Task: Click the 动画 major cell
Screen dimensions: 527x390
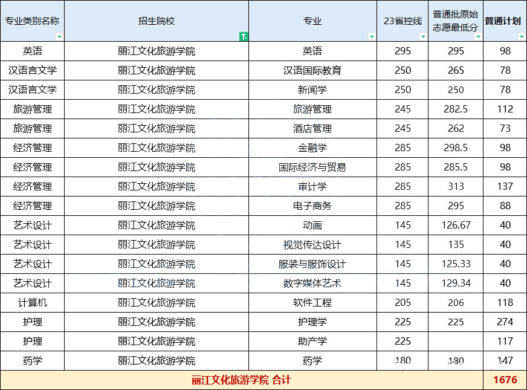Action: tap(312, 226)
